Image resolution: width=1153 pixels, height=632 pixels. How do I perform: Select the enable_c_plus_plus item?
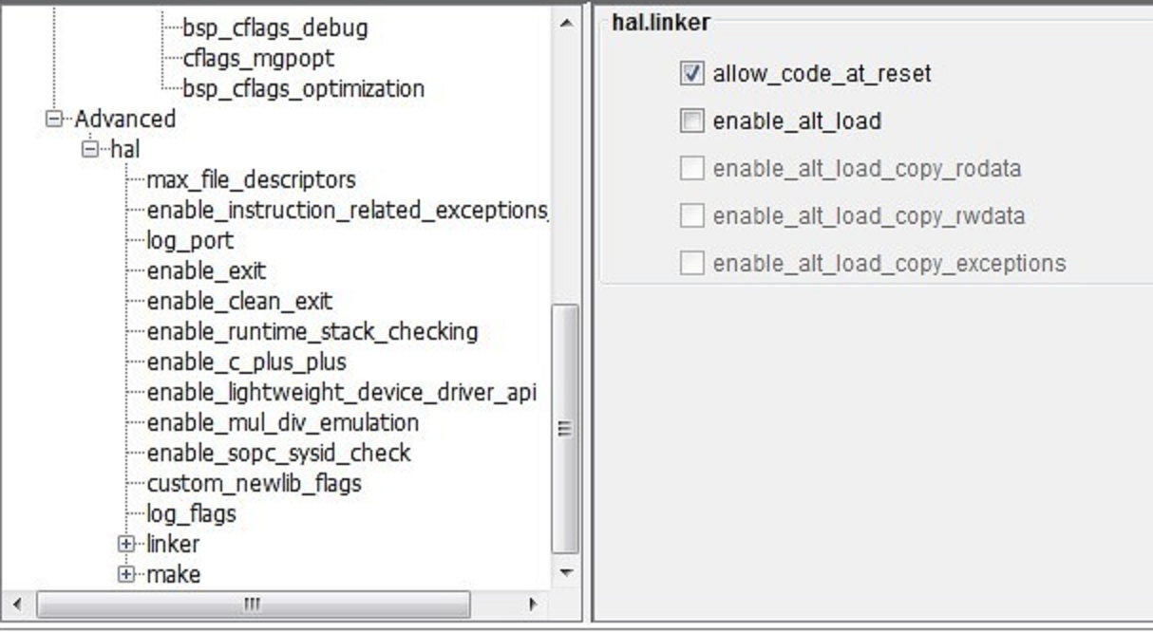(x=246, y=362)
